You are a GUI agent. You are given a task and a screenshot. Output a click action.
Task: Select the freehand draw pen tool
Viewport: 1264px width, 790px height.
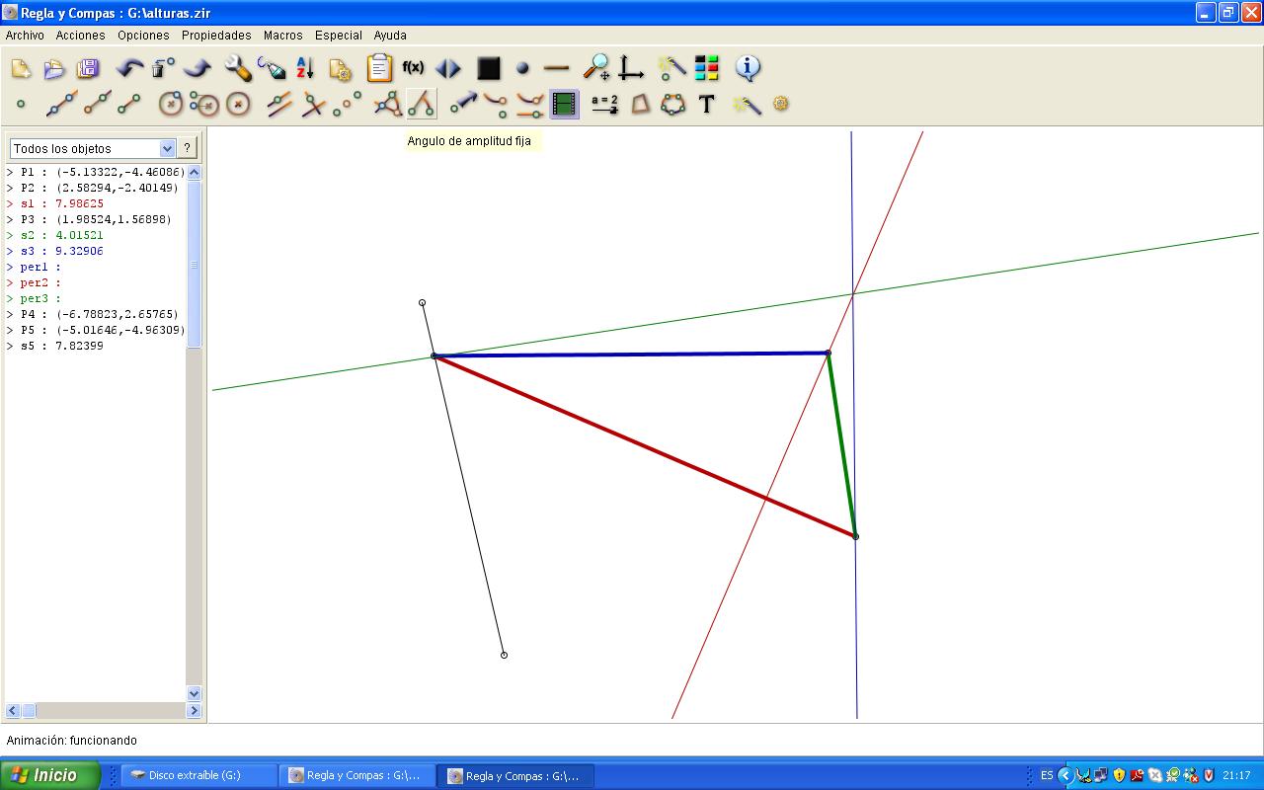pos(272,68)
